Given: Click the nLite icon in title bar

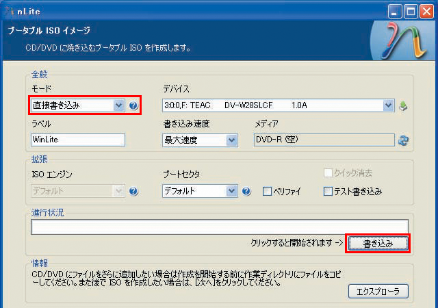Looking at the screenshot, I should click(x=10, y=12).
